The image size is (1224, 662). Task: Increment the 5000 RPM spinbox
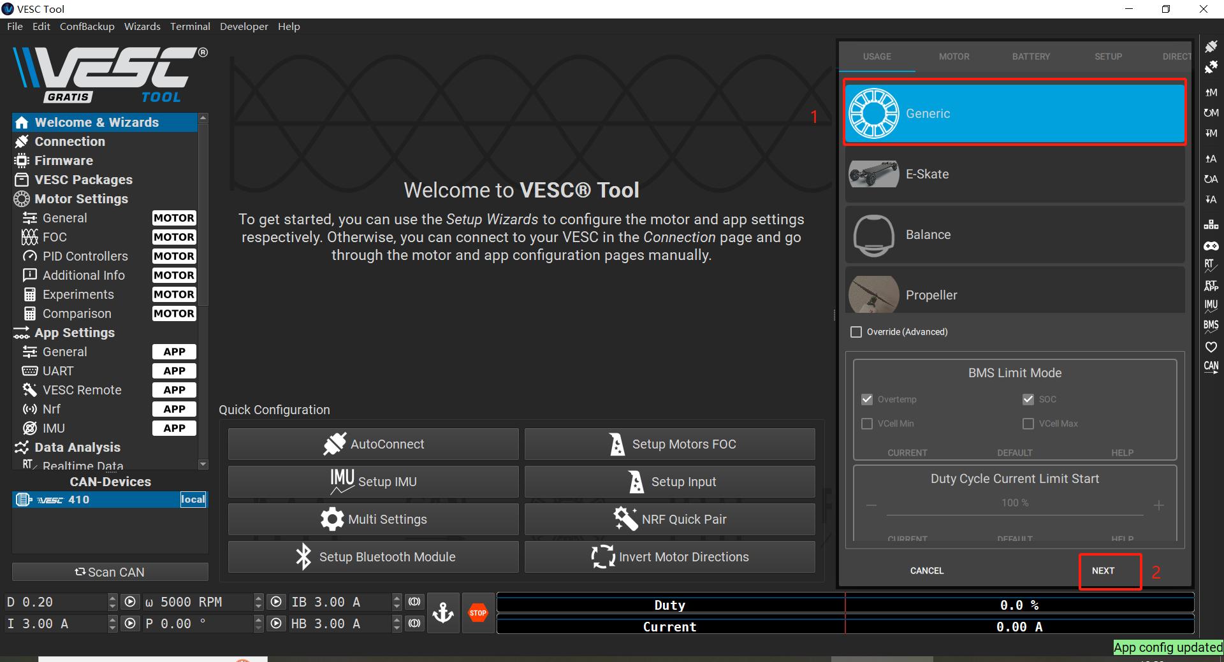tap(258, 598)
